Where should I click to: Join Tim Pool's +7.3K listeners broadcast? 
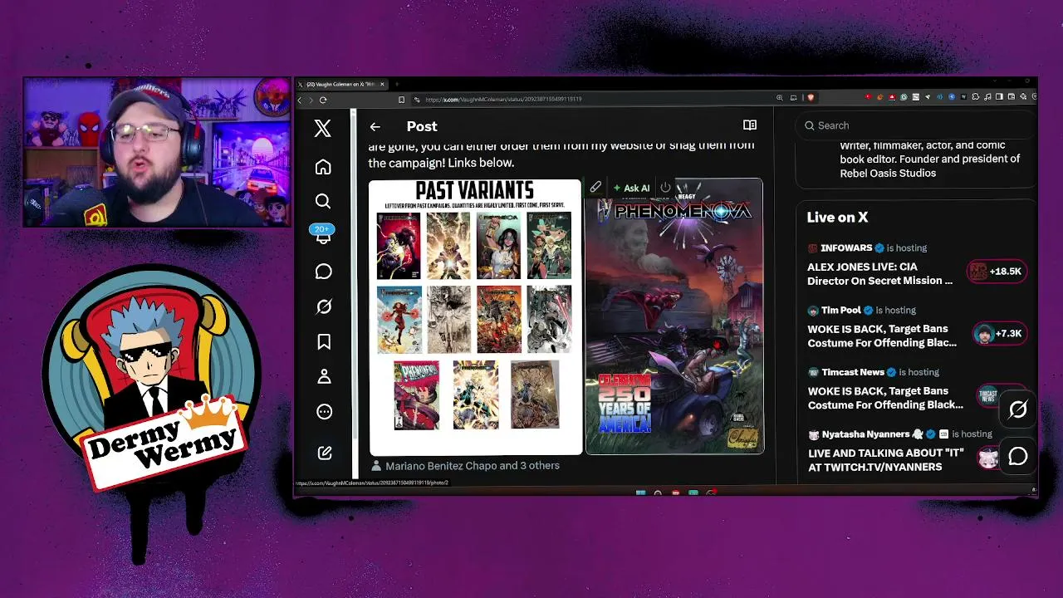click(1000, 333)
